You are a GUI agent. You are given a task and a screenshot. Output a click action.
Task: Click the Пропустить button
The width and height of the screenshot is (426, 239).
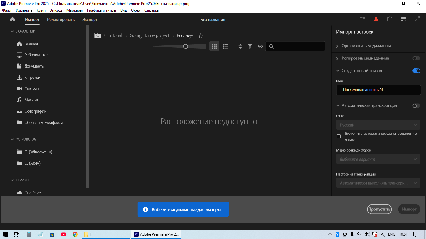pos(379,209)
